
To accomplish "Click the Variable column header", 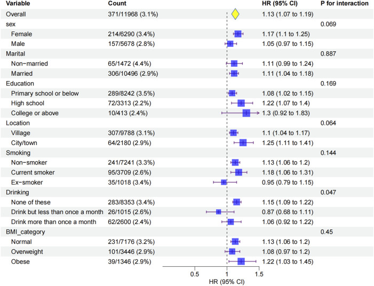I will pos(18,3).
